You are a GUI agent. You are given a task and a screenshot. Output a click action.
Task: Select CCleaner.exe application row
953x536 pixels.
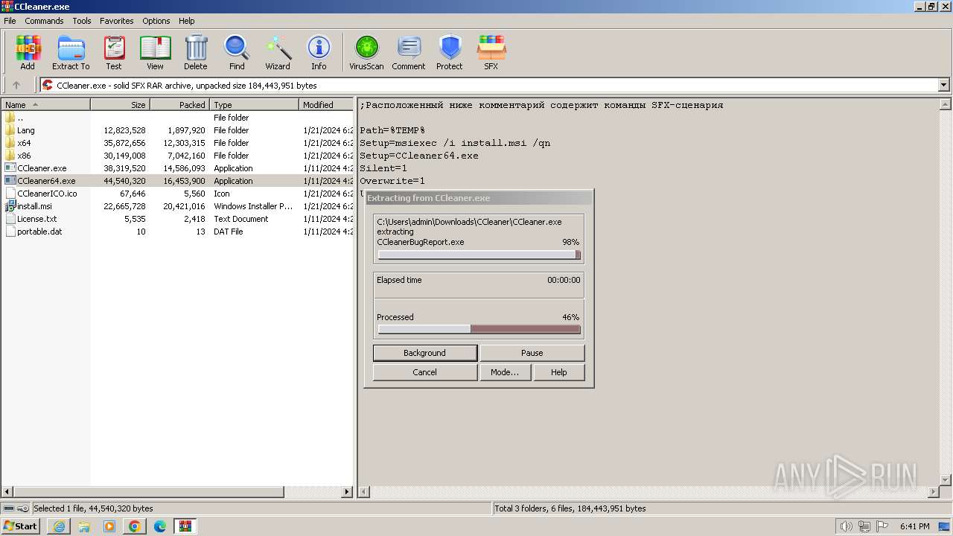tap(177, 168)
